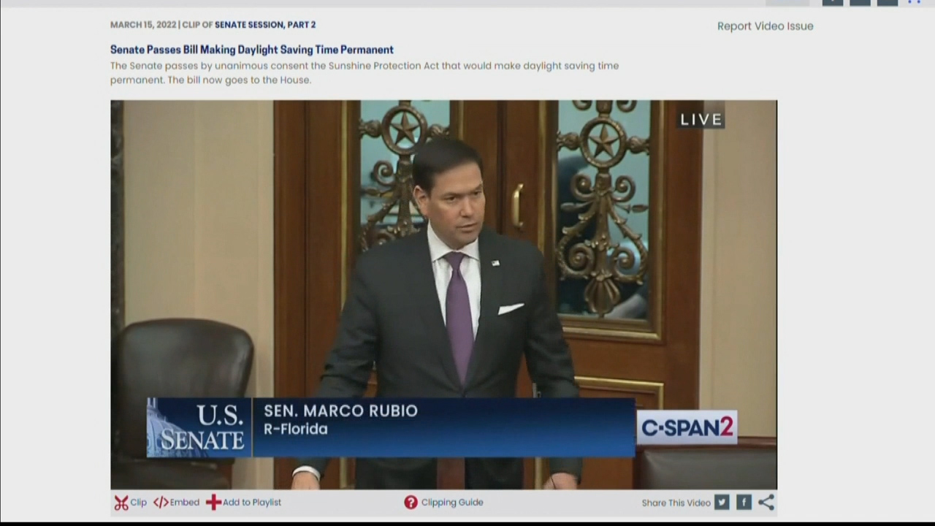Open the Clipping Guide help icon
Image resolution: width=935 pixels, height=526 pixels.
tap(411, 503)
